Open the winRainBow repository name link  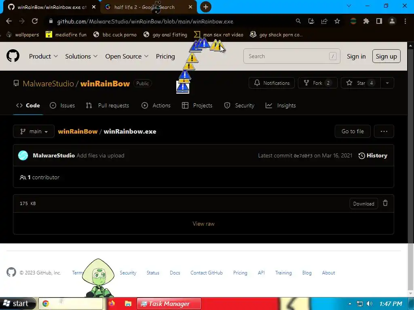coord(105,84)
